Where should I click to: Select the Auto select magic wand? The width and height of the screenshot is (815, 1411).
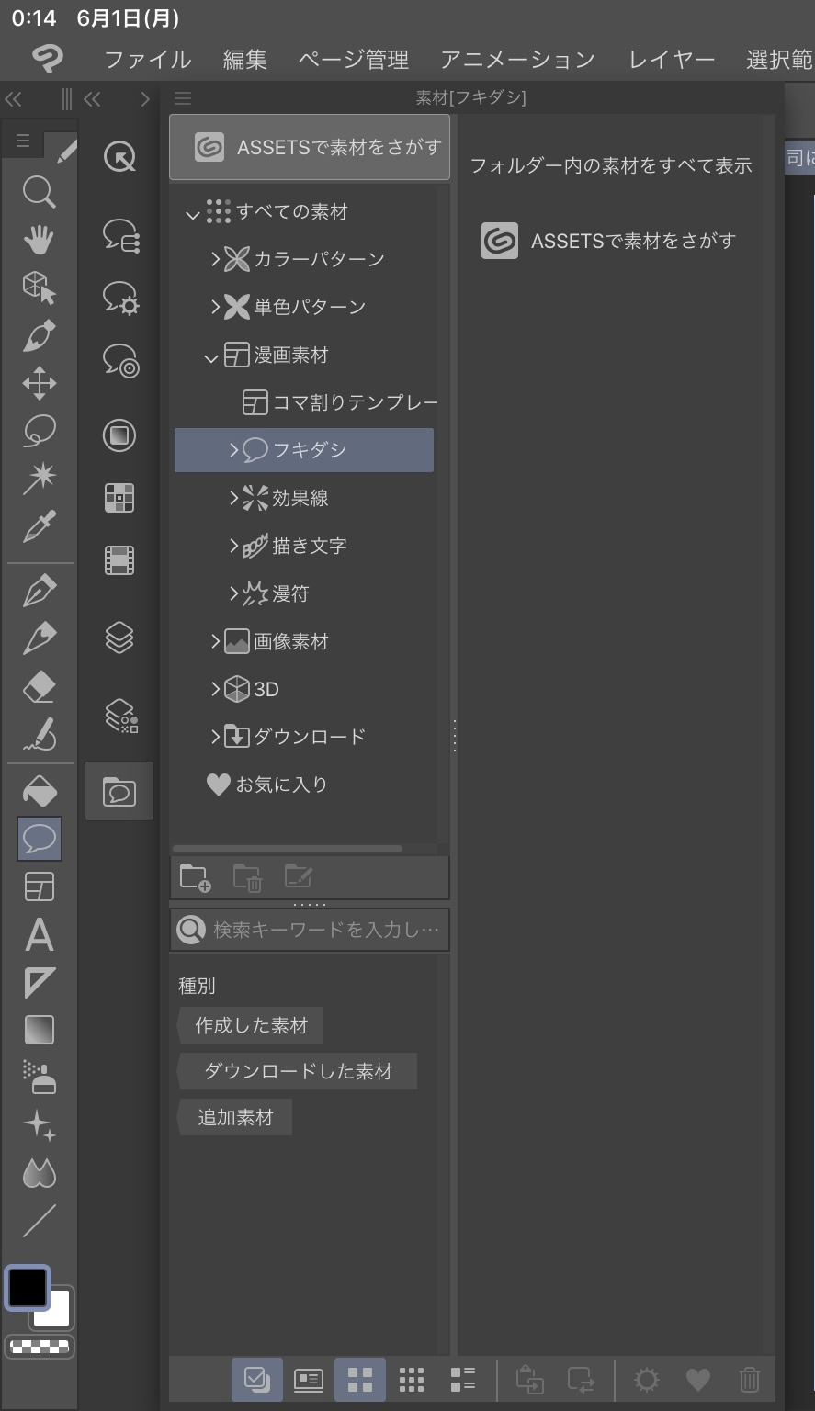tap(39, 478)
